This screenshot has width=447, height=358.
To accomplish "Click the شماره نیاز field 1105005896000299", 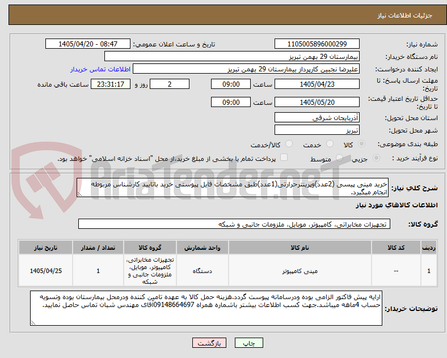I will [x=317, y=44].
